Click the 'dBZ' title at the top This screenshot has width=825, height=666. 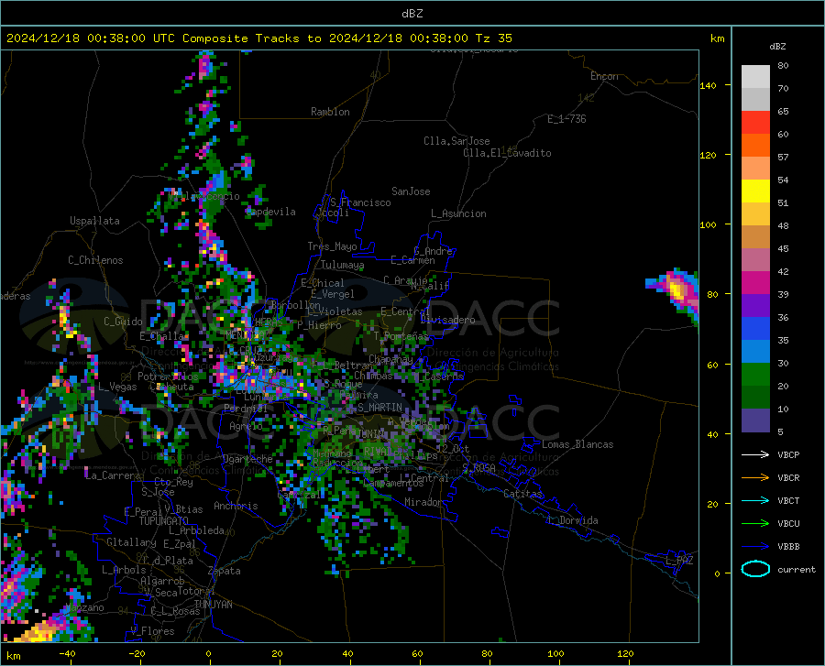coord(412,14)
